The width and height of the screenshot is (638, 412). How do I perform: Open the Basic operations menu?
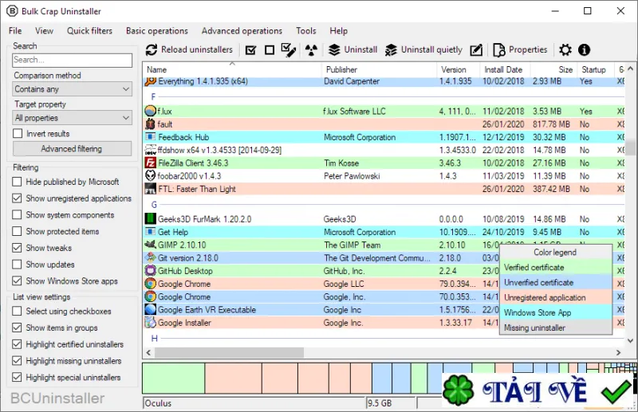tap(157, 31)
